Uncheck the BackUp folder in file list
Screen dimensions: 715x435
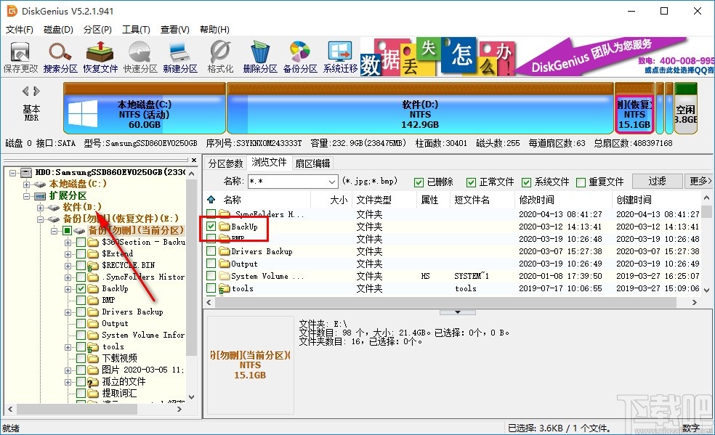211,226
